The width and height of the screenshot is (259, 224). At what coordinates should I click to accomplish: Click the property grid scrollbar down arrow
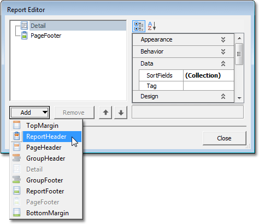239,98
